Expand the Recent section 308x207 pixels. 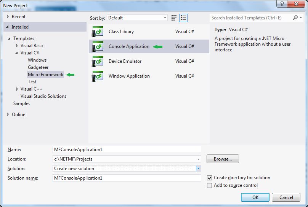coord(8,17)
